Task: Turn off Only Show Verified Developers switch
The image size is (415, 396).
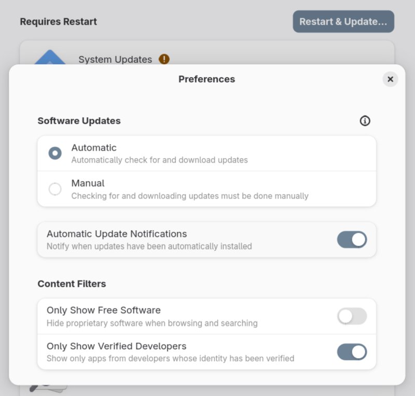Action: click(x=352, y=352)
